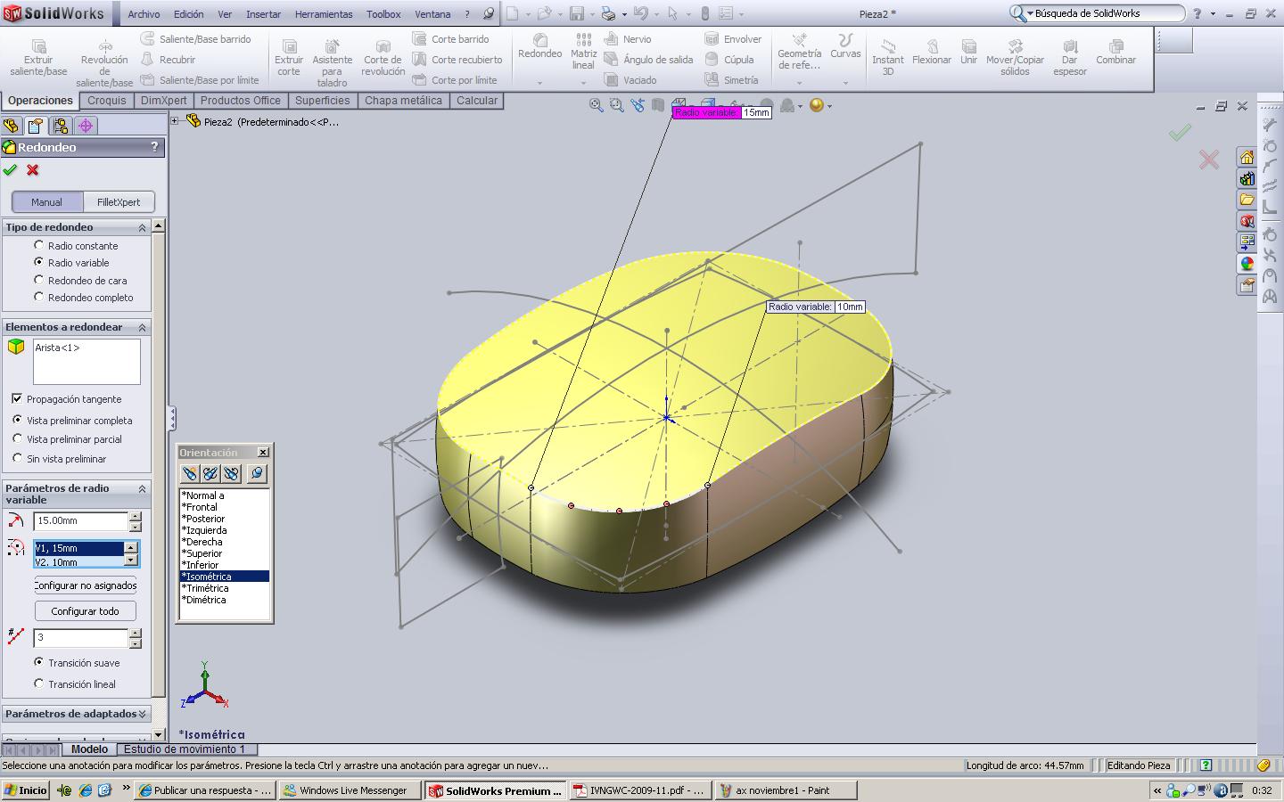The image size is (1284, 802).
Task: Click Configurar todo button
Action: [x=86, y=611]
